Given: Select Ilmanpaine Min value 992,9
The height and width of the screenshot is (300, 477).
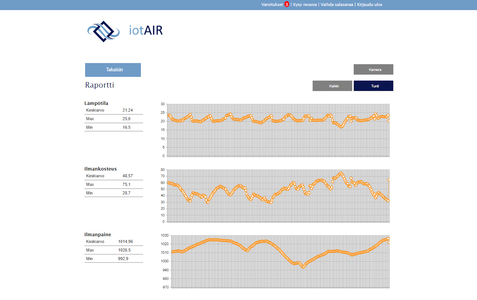Looking at the screenshot, I should pyautogui.click(x=123, y=259).
